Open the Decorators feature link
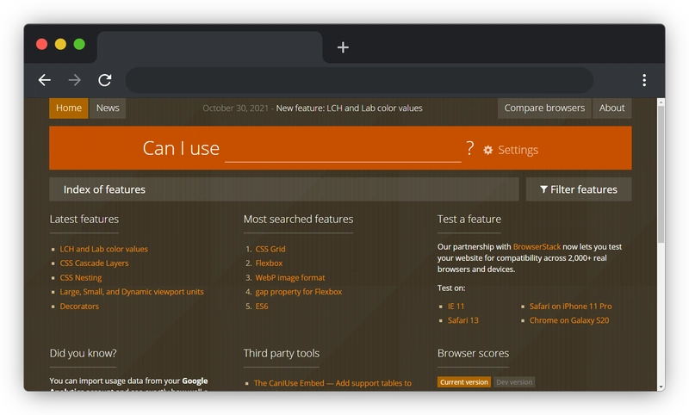 [x=79, y=307]
